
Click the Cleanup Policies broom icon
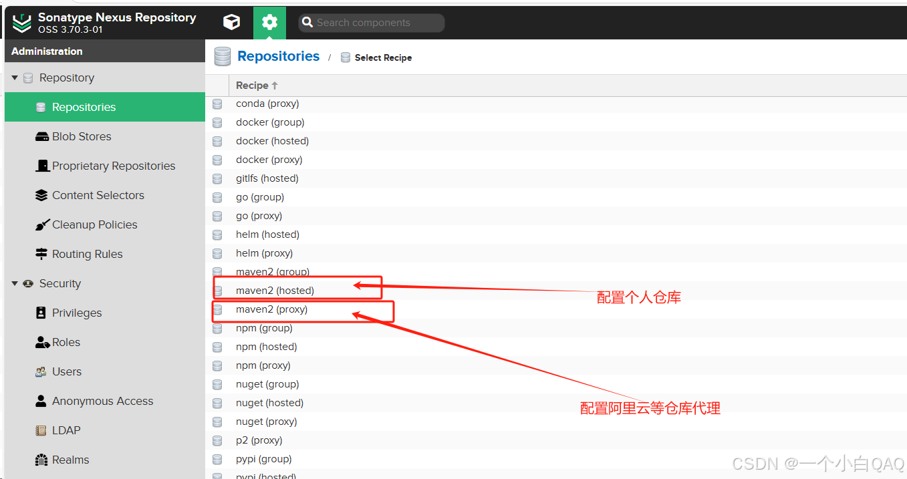pos(42,225)
